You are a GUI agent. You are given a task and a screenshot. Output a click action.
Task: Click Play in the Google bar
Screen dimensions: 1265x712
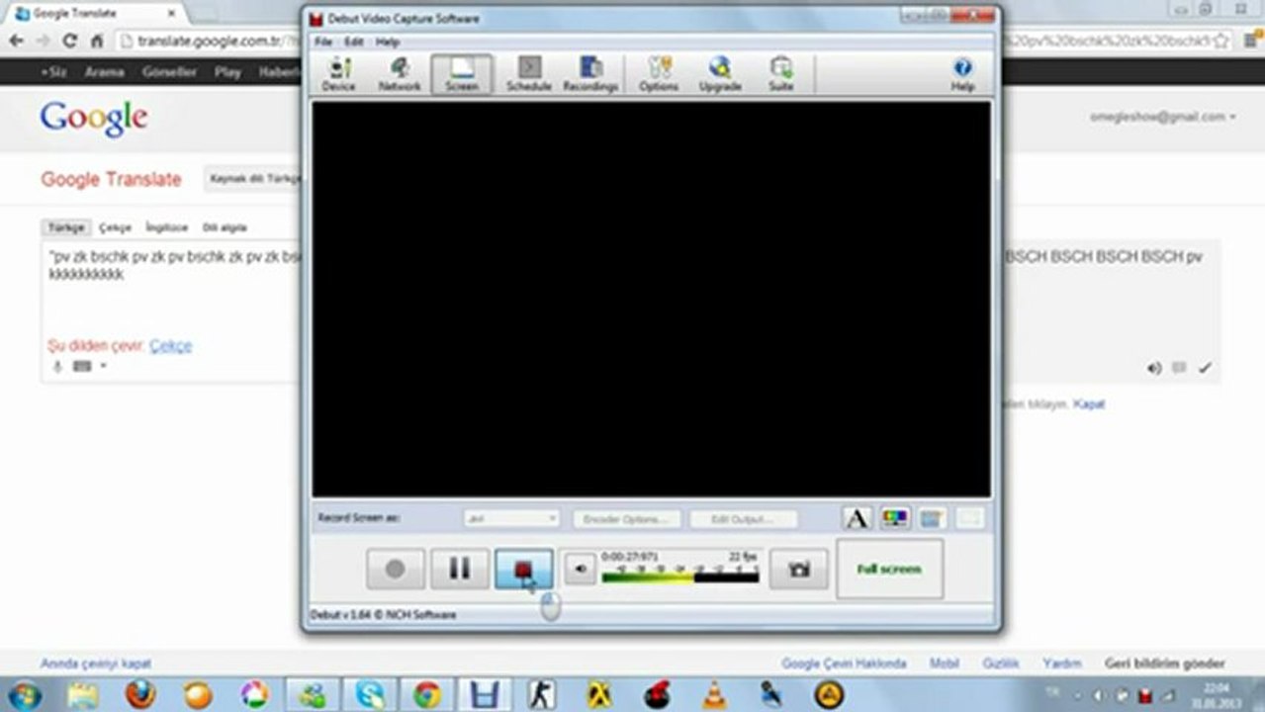(x=227, y=72)
